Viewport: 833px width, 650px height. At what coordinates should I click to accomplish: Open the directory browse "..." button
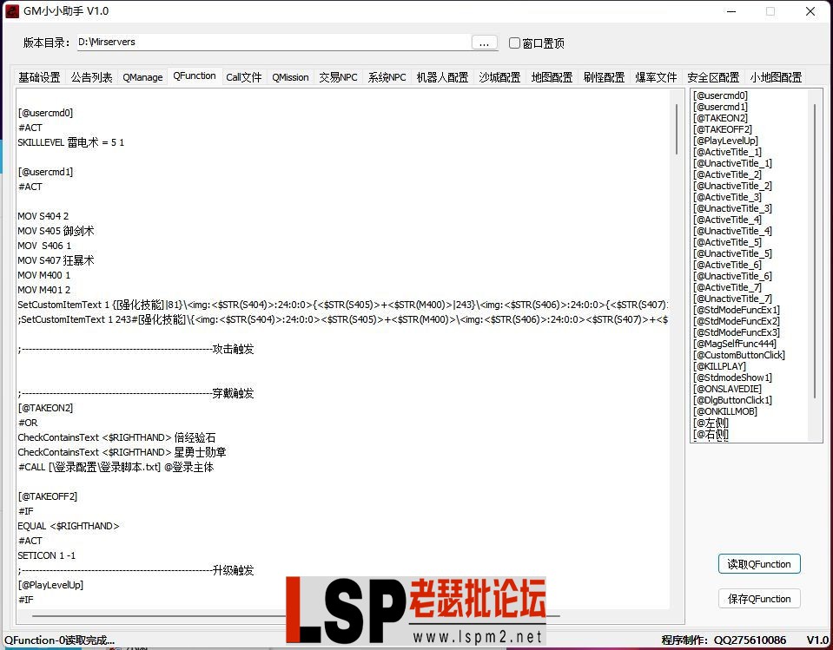[484, 41]
